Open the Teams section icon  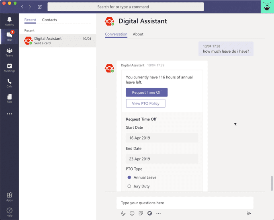[x=9, y=52]
